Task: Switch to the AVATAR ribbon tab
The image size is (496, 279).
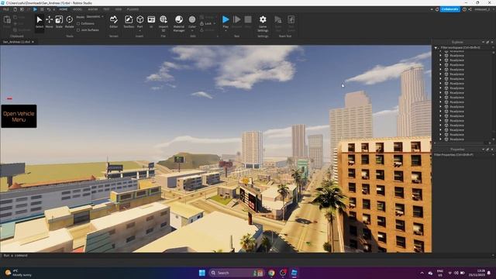Action: [93, 9]
